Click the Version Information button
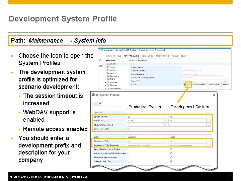The height and width of the screenshot is (181, 241). click(198, 84)
